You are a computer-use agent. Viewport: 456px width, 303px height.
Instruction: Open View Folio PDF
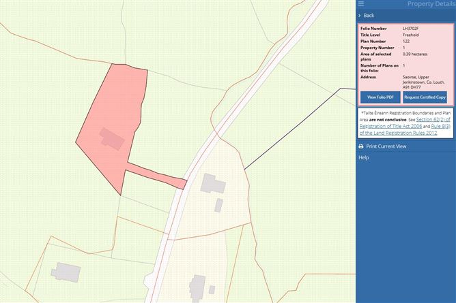380,97
